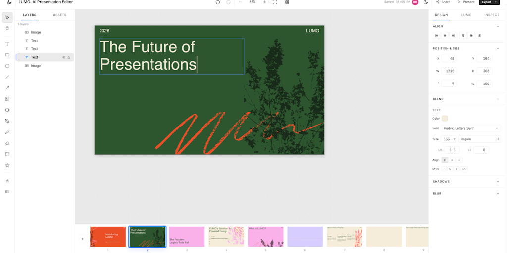507x253 pixels.
Task: Select the Text tool in the left toolbar
Action: click(7, 44)
